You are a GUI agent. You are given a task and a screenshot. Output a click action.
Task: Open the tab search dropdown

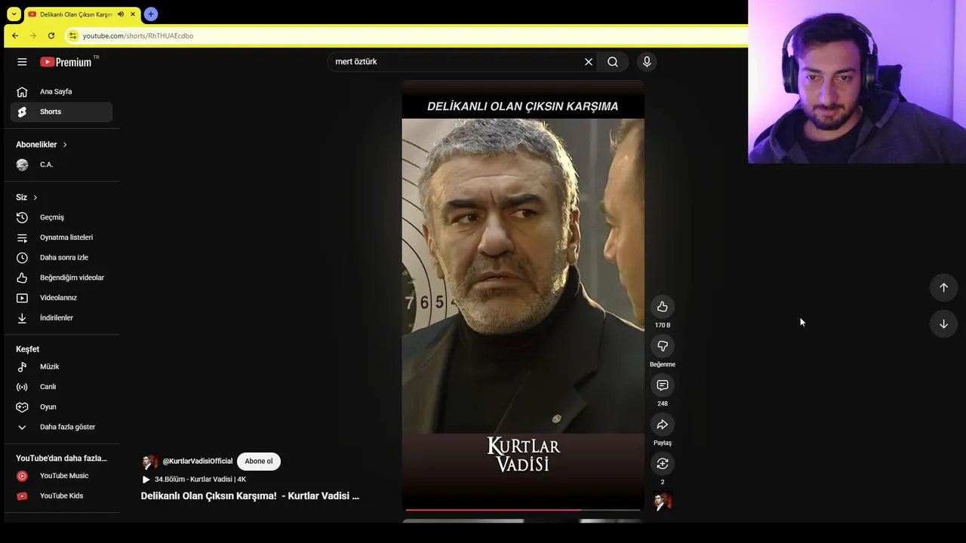click(14, 14)
